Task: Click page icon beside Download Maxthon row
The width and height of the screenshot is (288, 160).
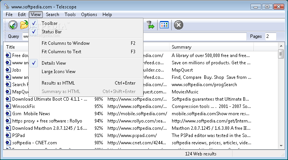Action: [8, 128]
